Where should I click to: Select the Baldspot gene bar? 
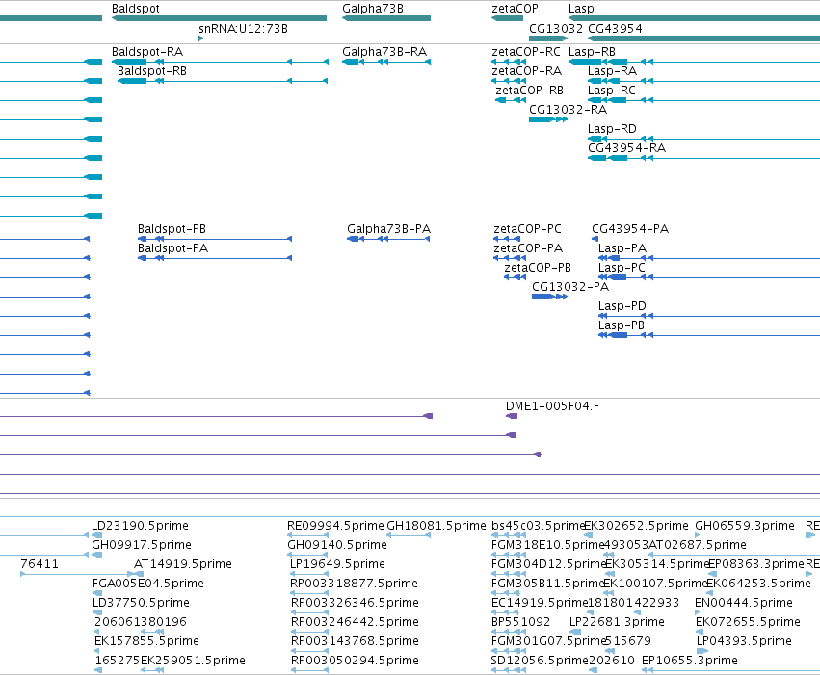coord(219,18)
